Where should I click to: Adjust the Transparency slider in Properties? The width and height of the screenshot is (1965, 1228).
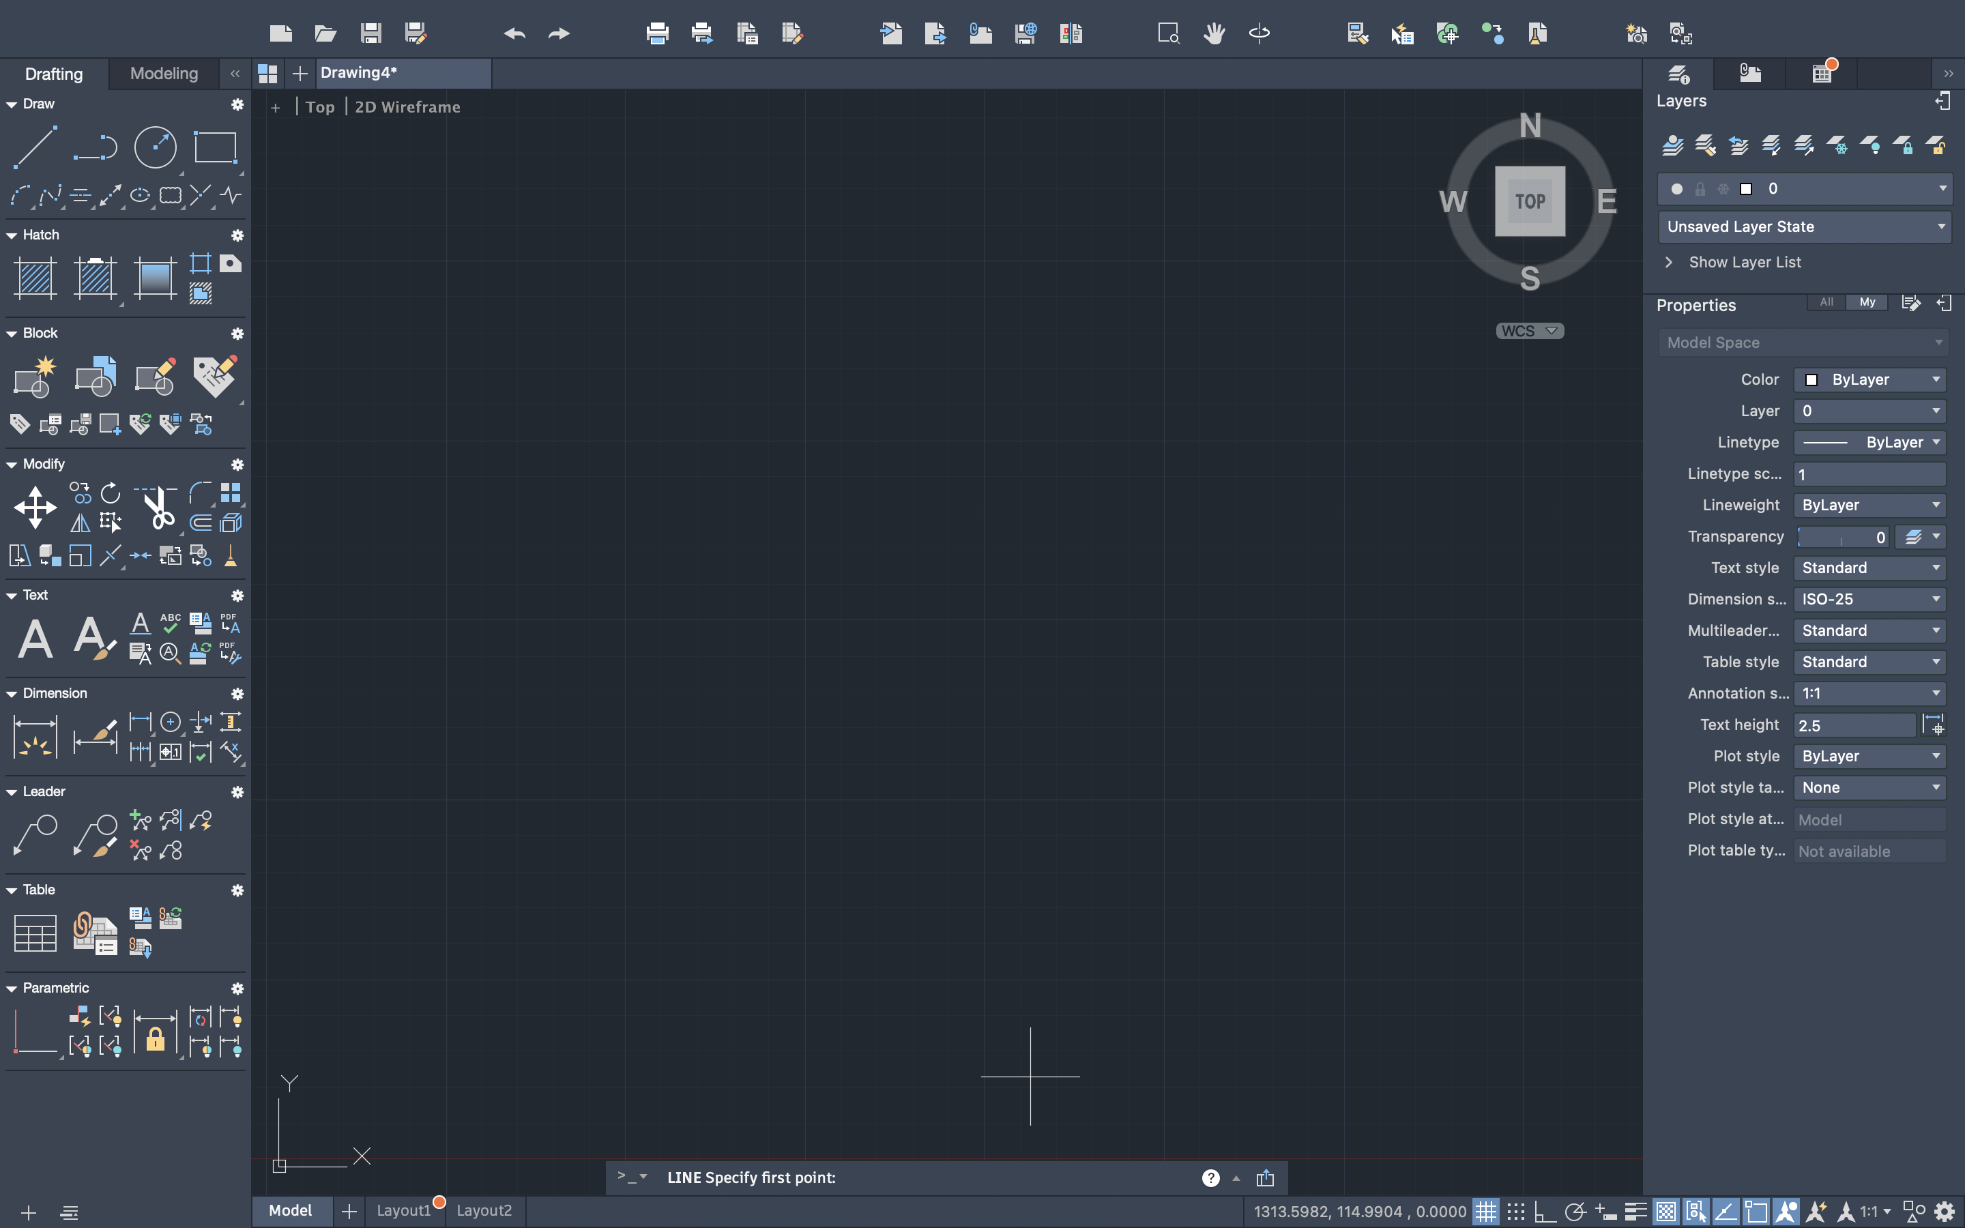click(x=1842, y=537)
